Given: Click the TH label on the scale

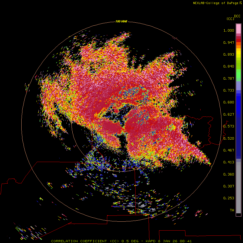Looking at the screenshot, I should click(x=232, y=210).
